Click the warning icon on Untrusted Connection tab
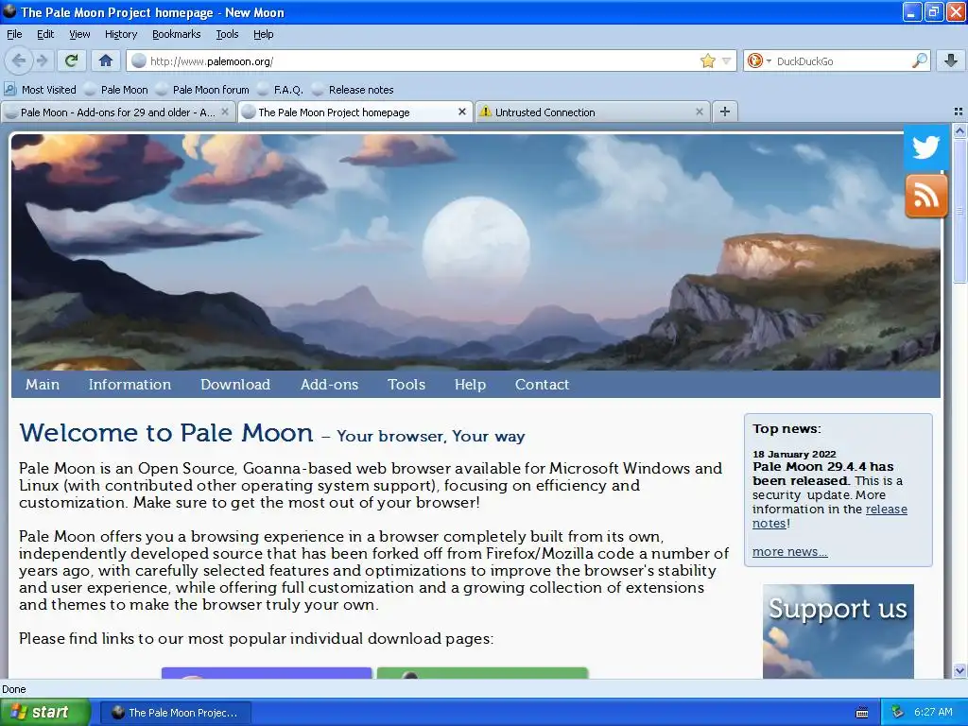The height and width of the screenshot is (726, 968). (486, 112)
